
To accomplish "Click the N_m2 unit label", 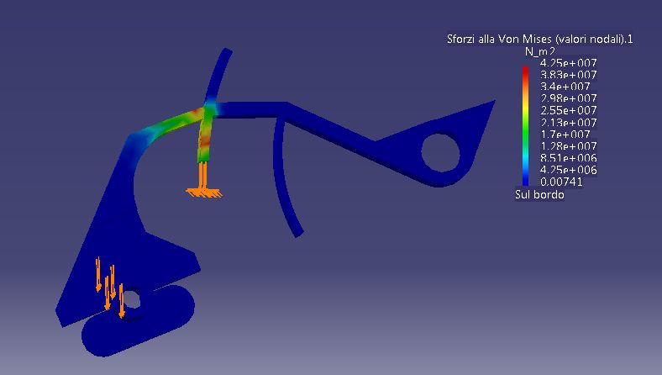I will tap(539, 51).
